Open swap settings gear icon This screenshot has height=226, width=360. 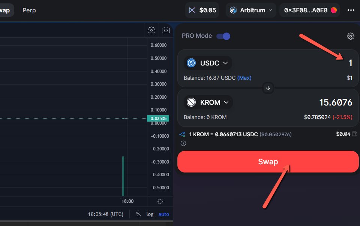point(350,36)
